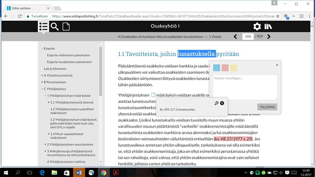Open the search magnifier in reader toolbar
Viewport: 315px width, 177px height.
[x=54, y=27]
